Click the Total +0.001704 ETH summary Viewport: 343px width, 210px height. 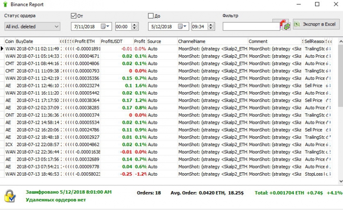coord(298,193)
